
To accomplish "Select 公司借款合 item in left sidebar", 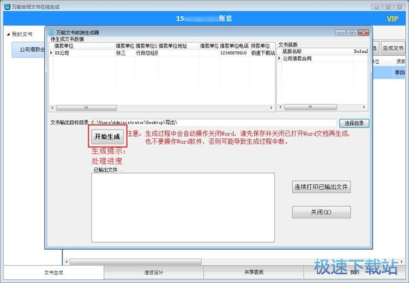I will tap(28, 50).
